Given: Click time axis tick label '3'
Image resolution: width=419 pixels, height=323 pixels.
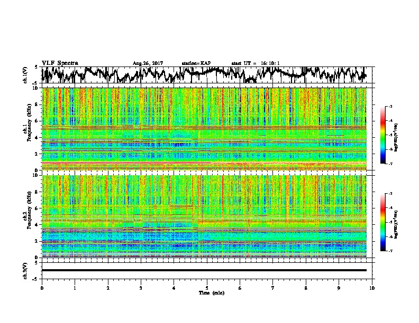Looking at the screenshot, I should click(141, 288).
